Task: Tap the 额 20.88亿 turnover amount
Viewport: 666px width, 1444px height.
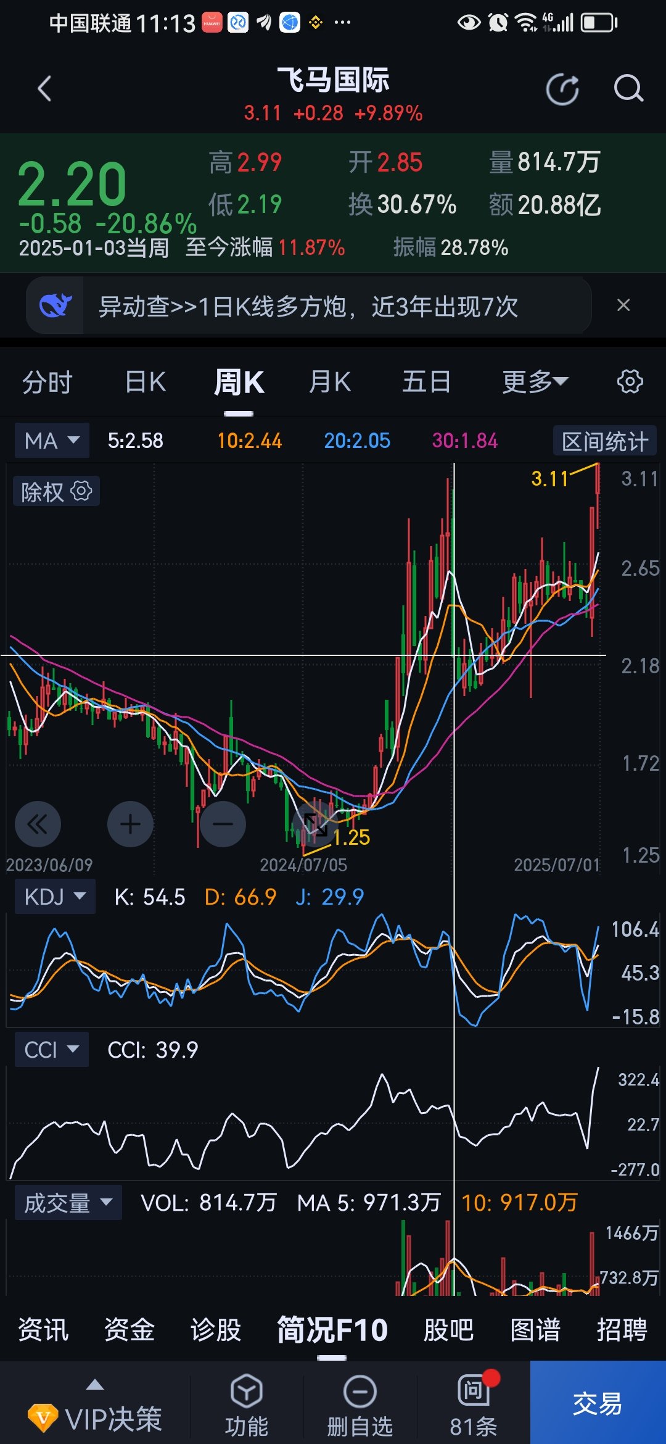Action: (545, 204)
